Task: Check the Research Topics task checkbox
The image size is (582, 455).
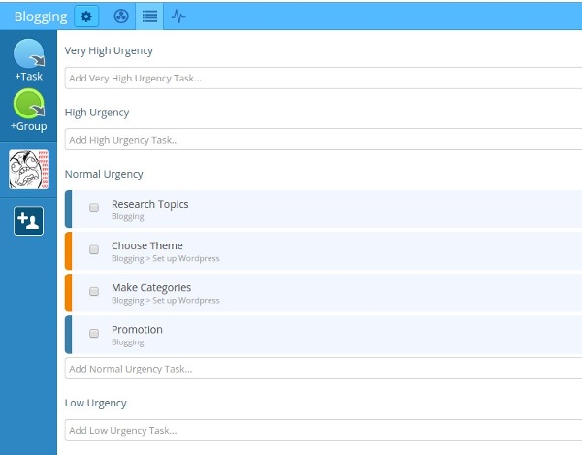Action: pyautogui.click(x=94, y=208)
